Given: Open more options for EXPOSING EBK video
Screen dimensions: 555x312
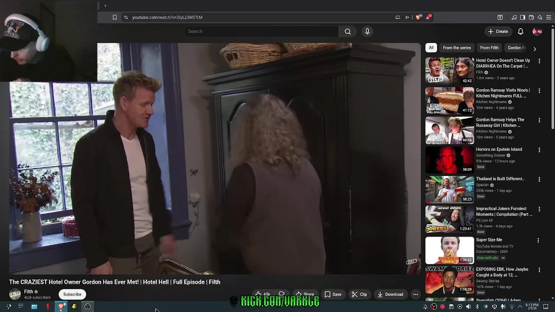Looking at the screenshot, I should click(x=539, y=270).
